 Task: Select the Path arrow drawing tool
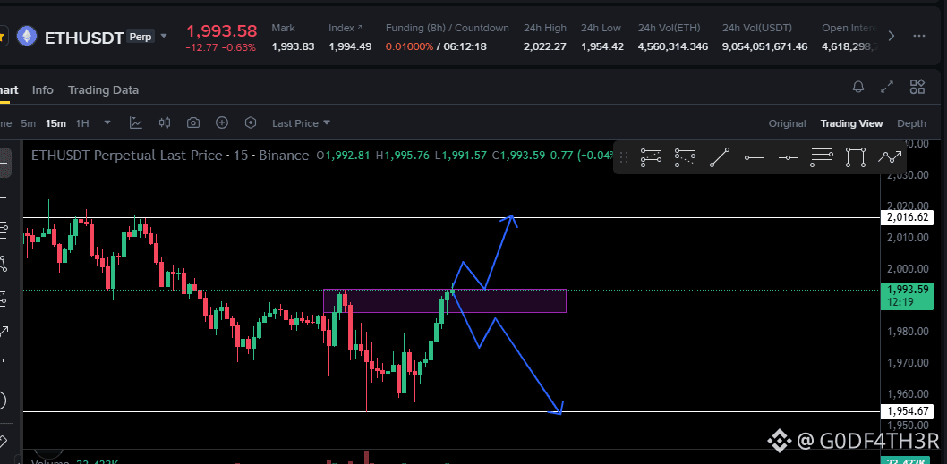890,157
